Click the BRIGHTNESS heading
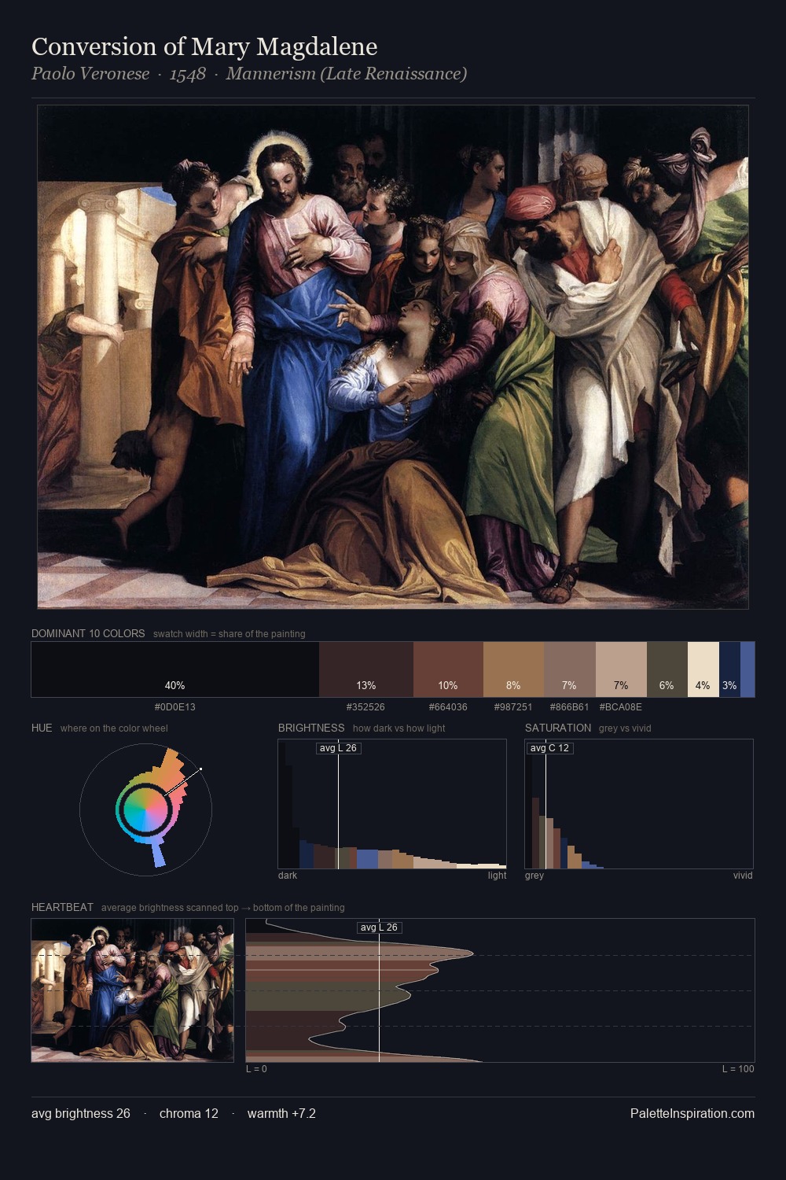 [311, 728]
